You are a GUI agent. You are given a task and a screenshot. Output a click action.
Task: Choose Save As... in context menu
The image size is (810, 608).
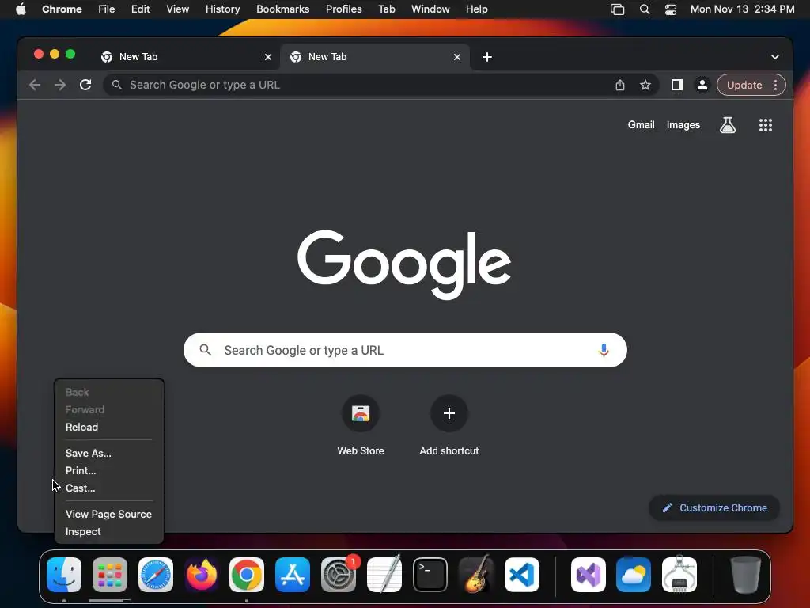[109, 454]
